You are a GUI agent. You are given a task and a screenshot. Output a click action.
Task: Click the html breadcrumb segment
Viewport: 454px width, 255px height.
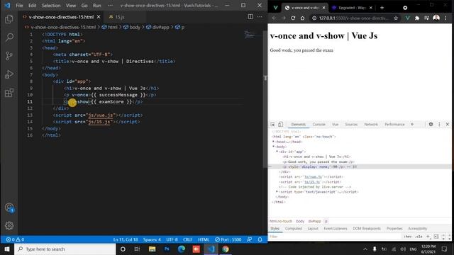click(112, 27)
